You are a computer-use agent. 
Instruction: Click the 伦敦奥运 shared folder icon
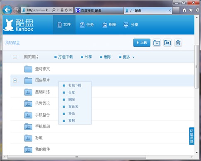point(28,103)
